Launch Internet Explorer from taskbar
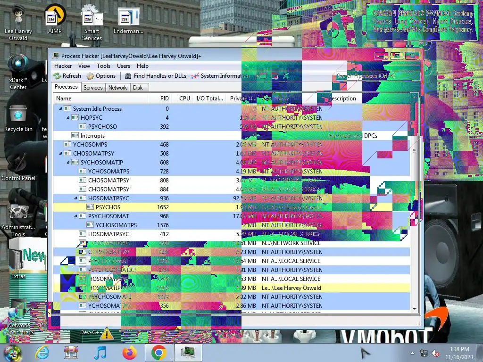Image resolution: width=483 pixels, height=362 pixels. click(x=42, y=353)
